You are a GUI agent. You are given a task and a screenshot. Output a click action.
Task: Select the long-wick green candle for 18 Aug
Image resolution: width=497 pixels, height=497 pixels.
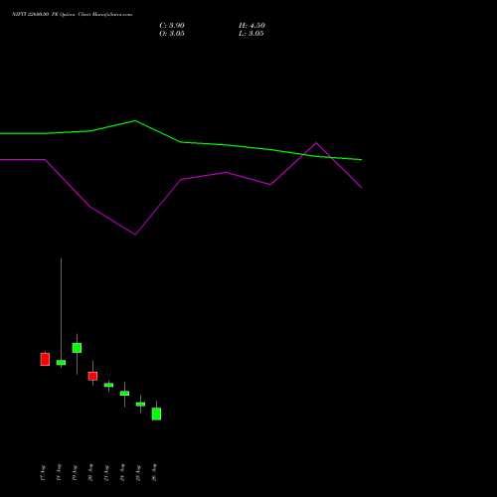pyautogui.click(x=61, y=363)
